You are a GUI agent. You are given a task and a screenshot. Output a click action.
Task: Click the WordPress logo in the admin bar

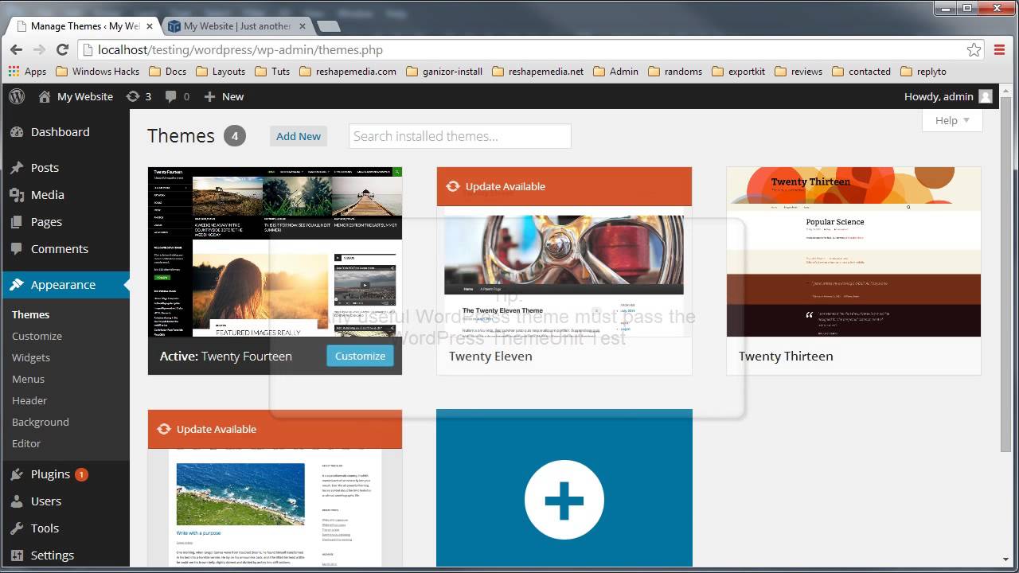point(17,96)
